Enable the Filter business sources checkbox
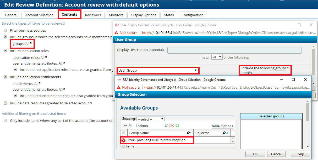Image resolution: width=318 pixels, height=160 pixels. (6, 31)
